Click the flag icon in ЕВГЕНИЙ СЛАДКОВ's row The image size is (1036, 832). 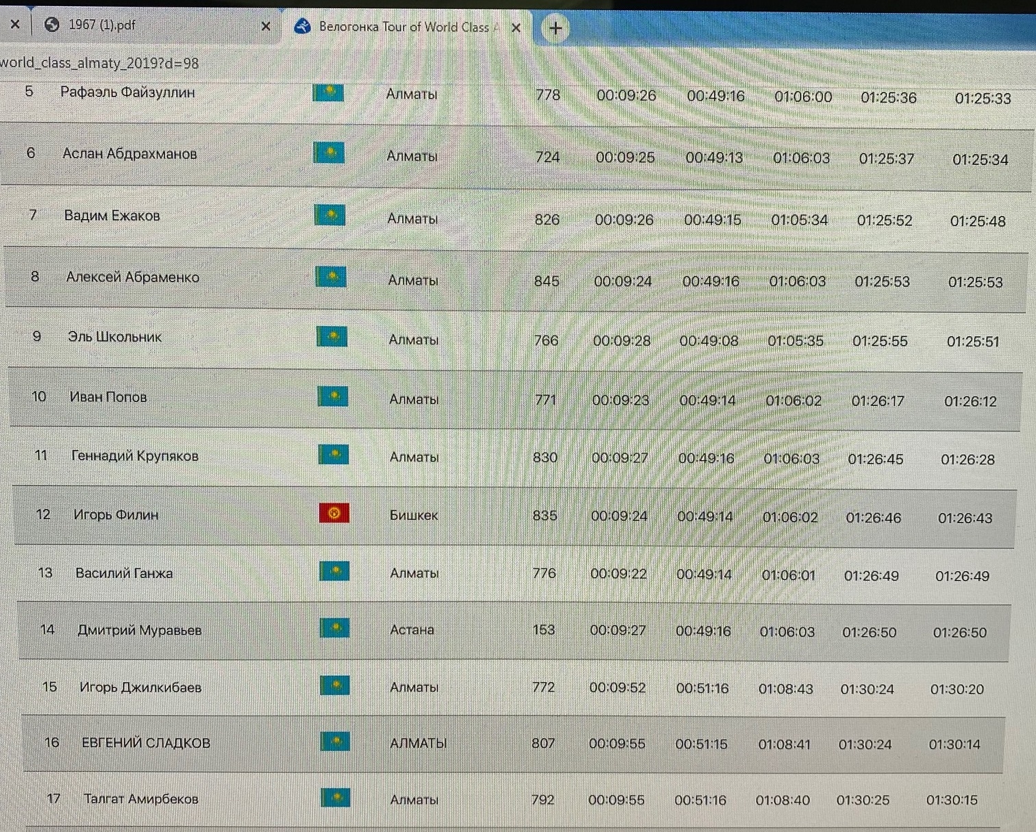(335, 742)
